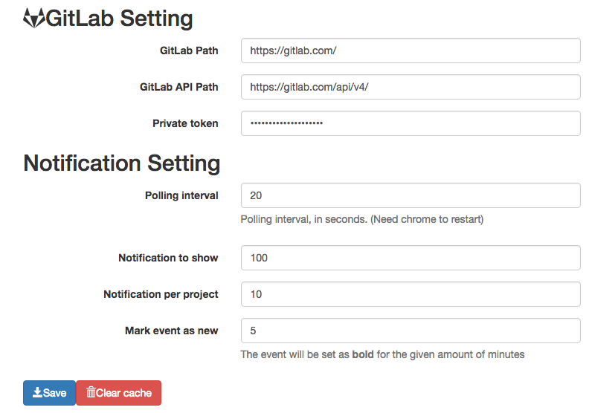
Task: Click the GitLab Path input field
Action: tap(411, 51)
